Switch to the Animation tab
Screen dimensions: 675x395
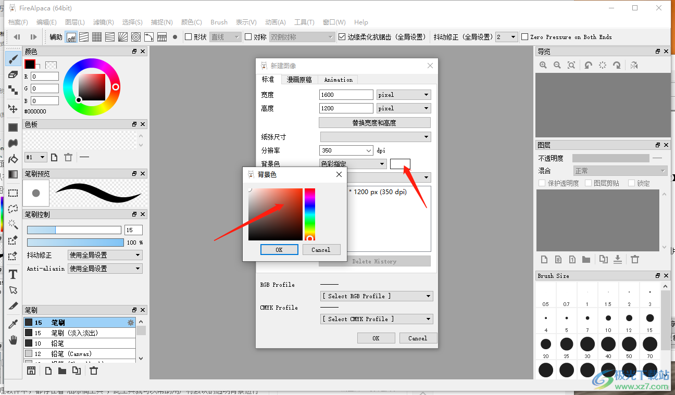tap(338, 80)
